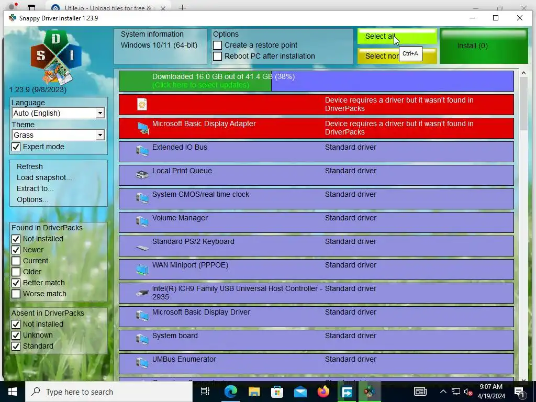The image size is (536, 402).
Task: Click the System CMOS/real time clock icon
Action: [x=142, y=197]
